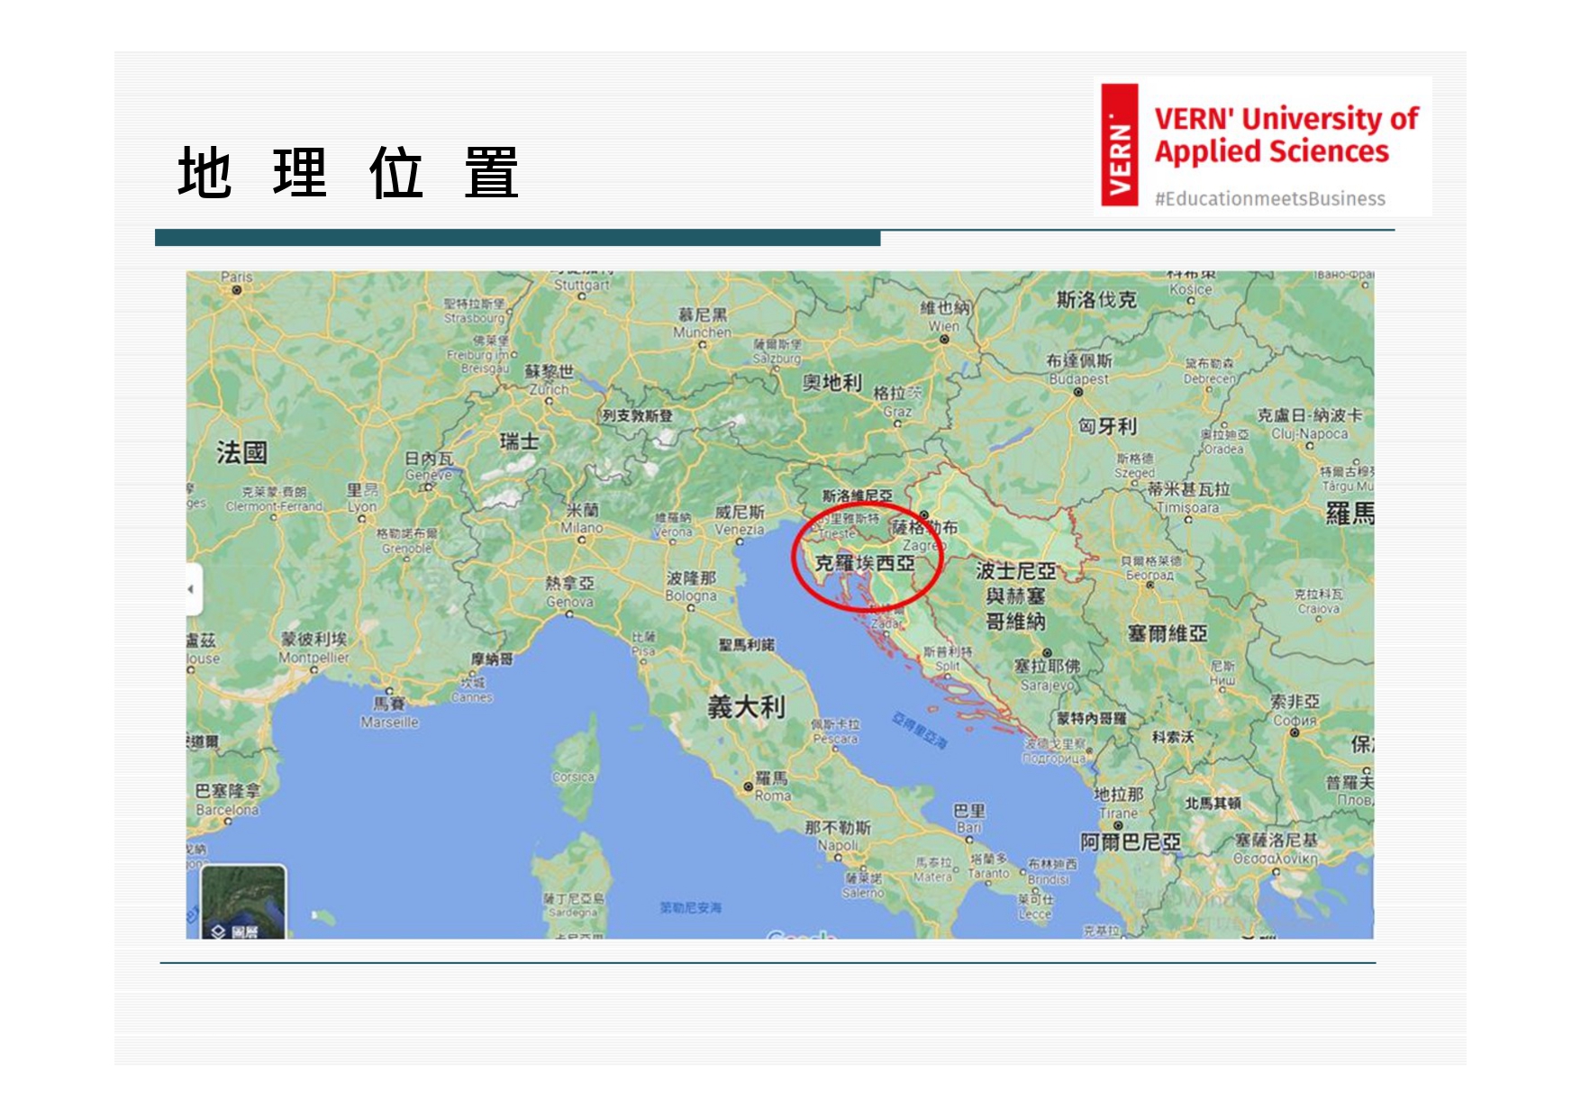Click the #EducationmeetsBusiness hashtag text
Image resolution: width=1581 pixels, height=1118 pixels.
1269,199
